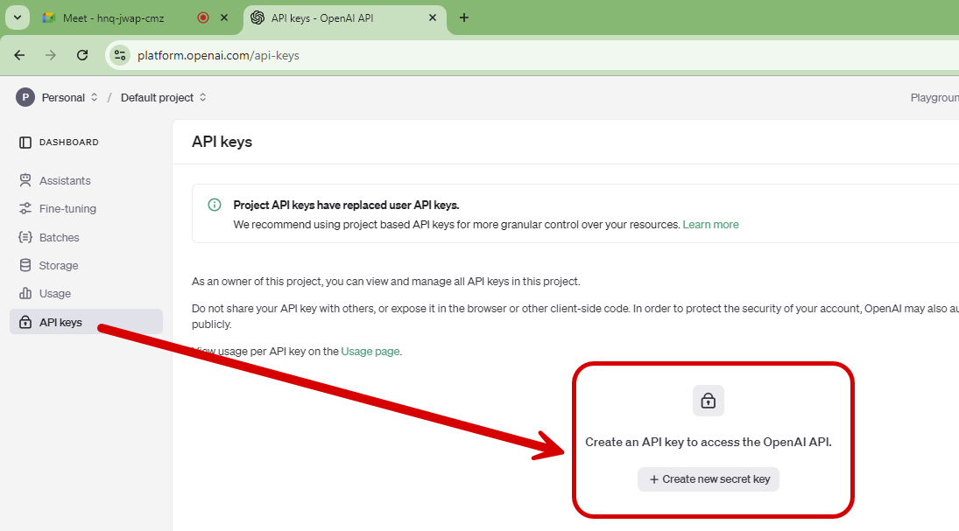Click the Batches braces icon
959x531 pixels.
coord(25,237)
